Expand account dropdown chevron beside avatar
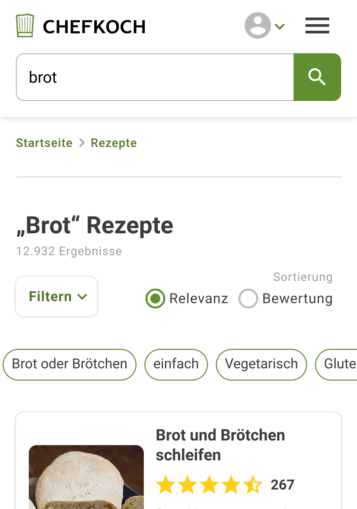Screen dimensions: 357x509 click(280, 26)
